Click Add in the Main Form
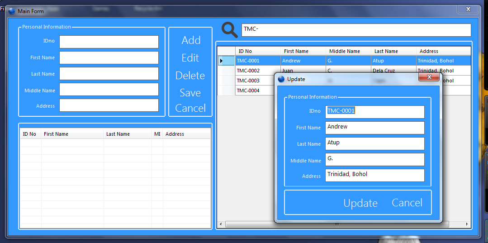The height and width of the screenshot is (243, 488). click(191, 40)
